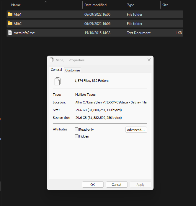Click File folder type in Mib2 row
The width and height of the screenshot is (196, 206).
(x=135, y=23)
